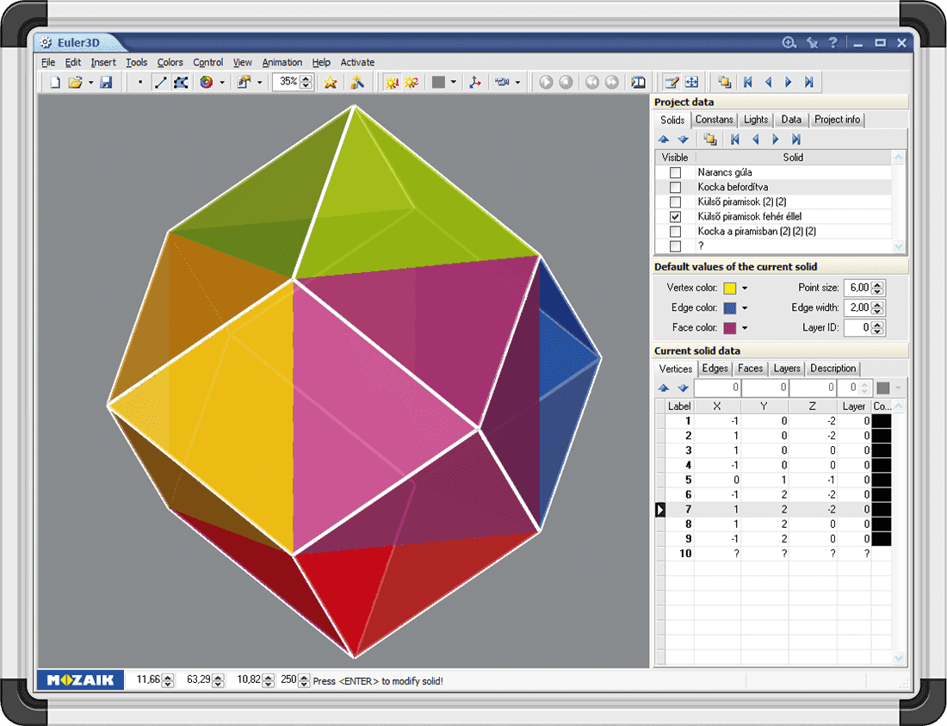Hide the Külső piramisok fehér éllel solid
Viewport: 947px width, 726px height.
pos(675,217)
